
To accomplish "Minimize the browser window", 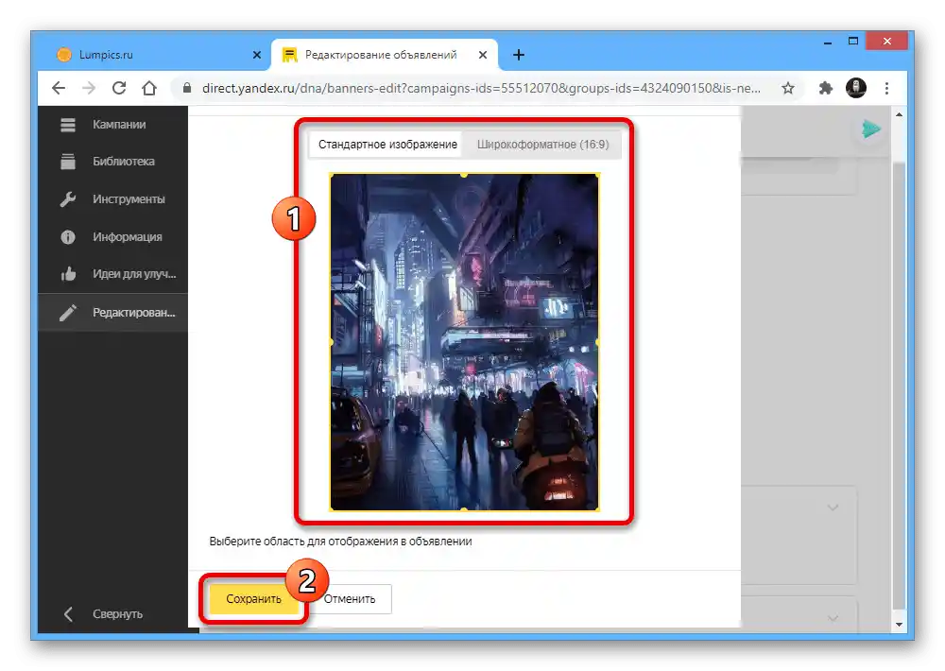I will 828,43.
